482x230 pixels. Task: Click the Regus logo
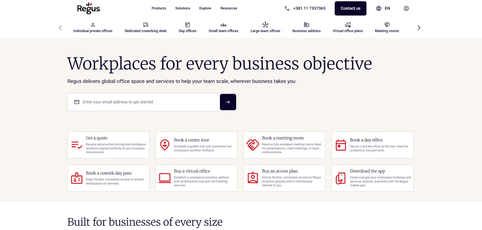point(89,8)
